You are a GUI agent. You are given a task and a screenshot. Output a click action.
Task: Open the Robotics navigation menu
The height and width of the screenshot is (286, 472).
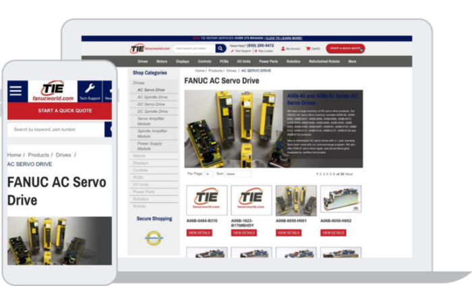coord(293,61)
